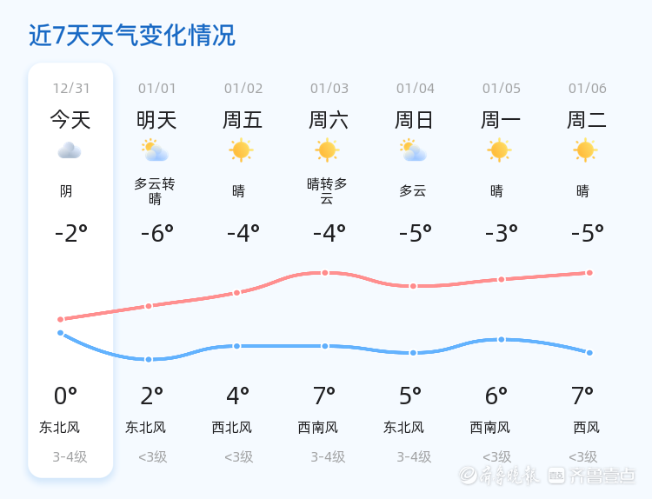This screenshot has height=499, width=652.
Task: Click the sunny icon under 周一
Action: pos(499,150)
